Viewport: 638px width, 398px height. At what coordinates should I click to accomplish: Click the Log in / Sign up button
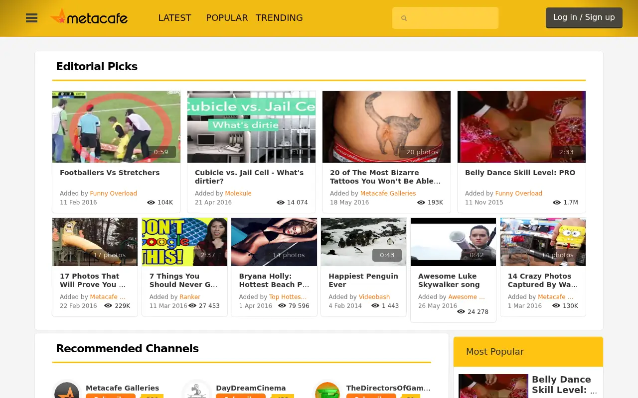pos(584,17)
